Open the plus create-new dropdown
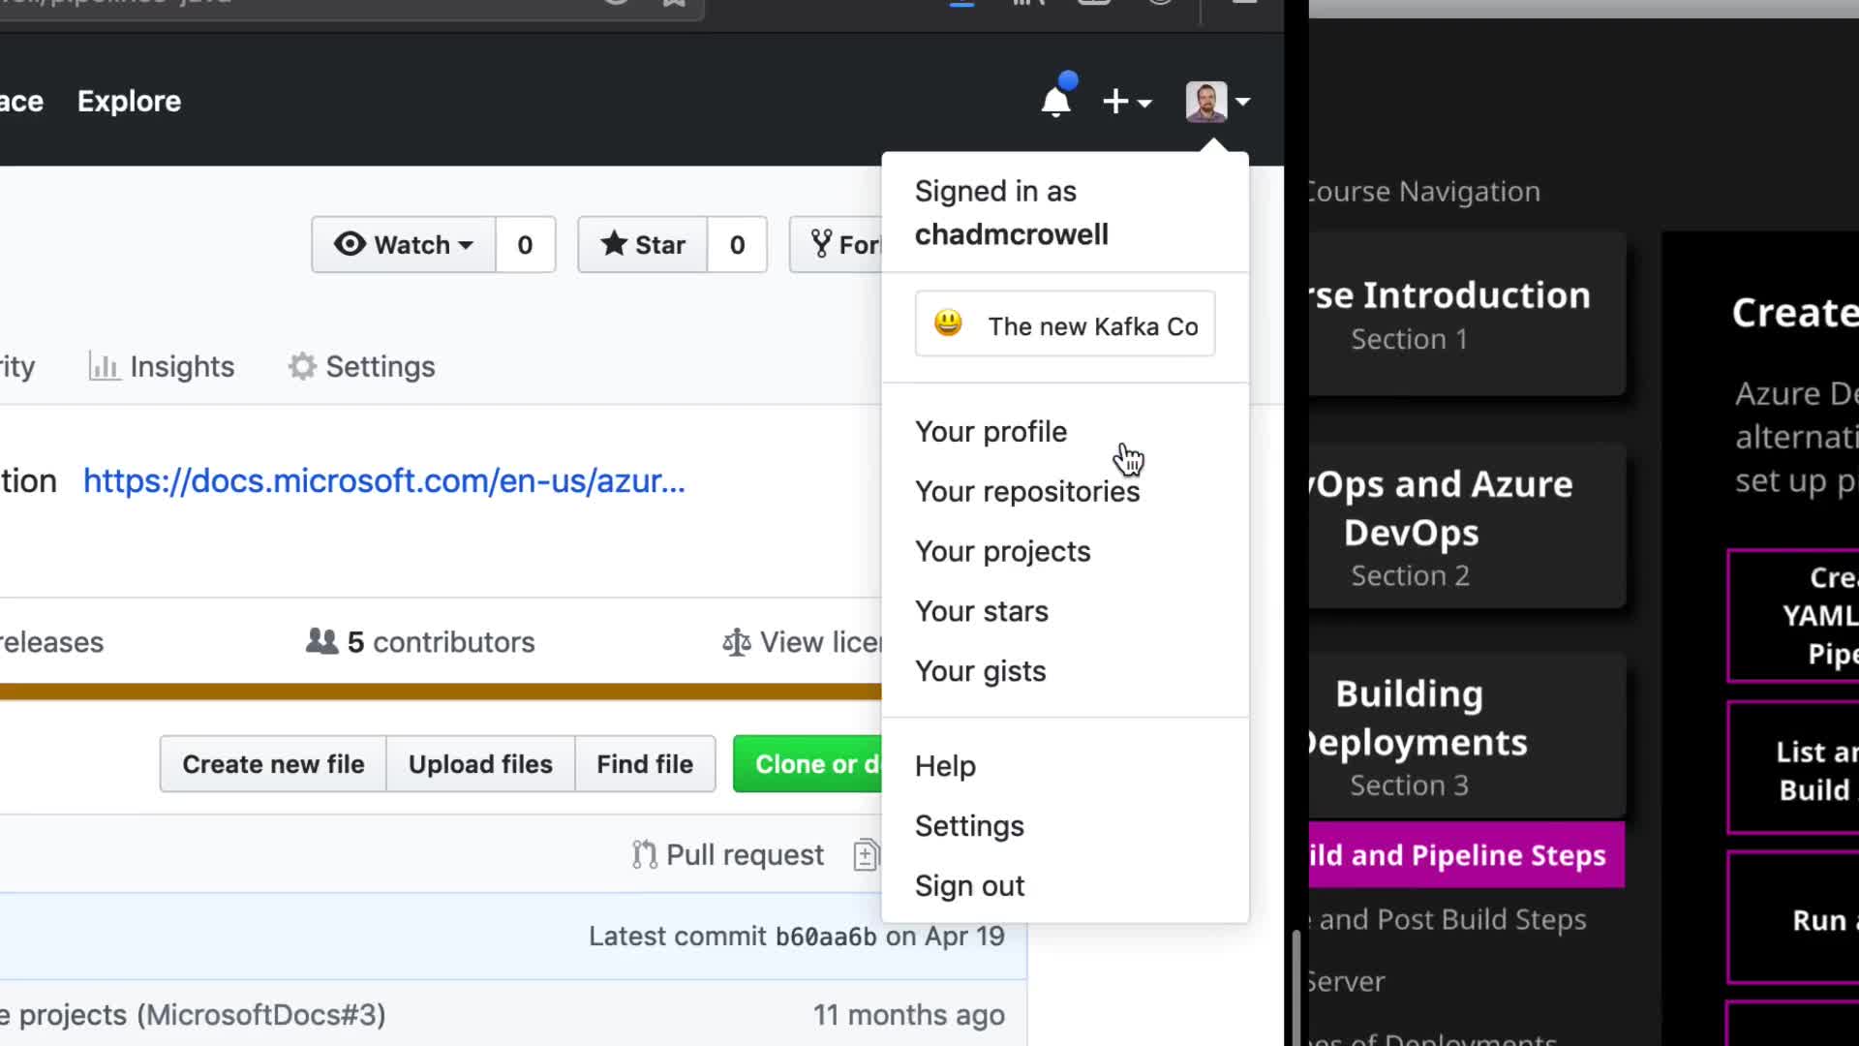Image resolution: width=1859 pixels, height=1046 pixels. click(x=1126, y=102)
